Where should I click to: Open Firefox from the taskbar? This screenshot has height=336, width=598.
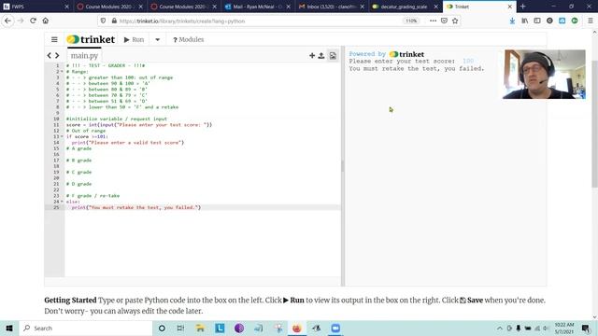point(297,328)
